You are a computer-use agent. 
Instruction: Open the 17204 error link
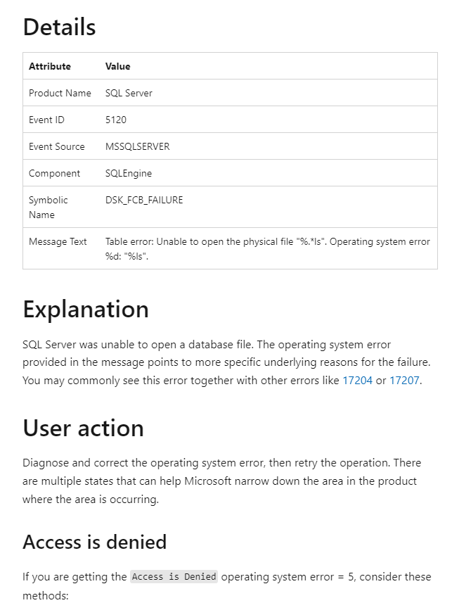click(x=357, y=381)
